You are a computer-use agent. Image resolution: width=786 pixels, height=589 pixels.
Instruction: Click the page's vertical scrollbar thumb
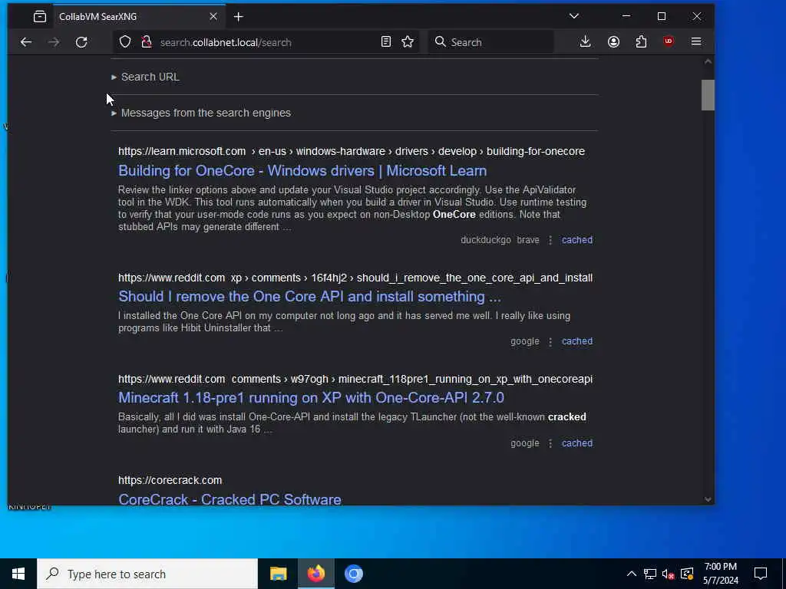pyautogui.click(x=707, y=94)
